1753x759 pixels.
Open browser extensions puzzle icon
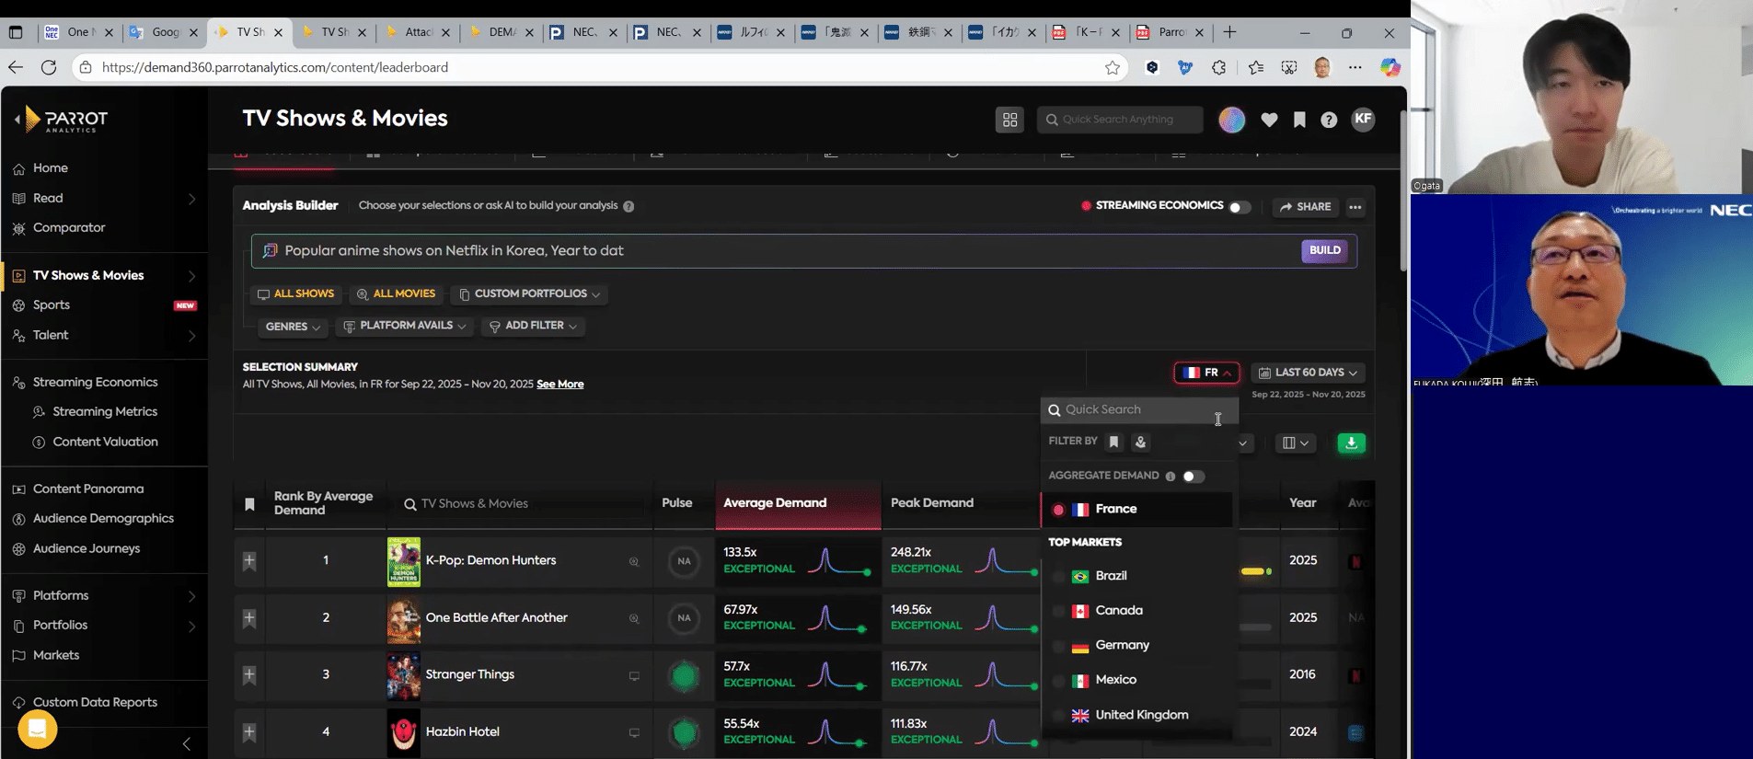(x=1219, y=67)
